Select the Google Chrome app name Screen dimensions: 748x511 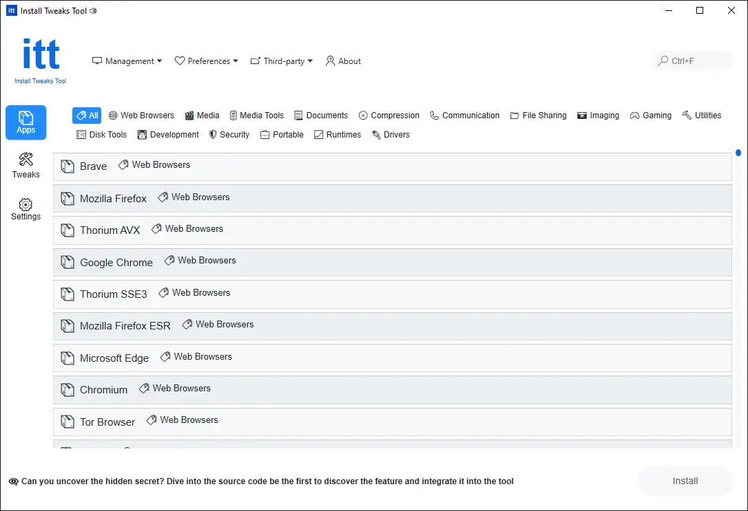(x=116, y=263)
